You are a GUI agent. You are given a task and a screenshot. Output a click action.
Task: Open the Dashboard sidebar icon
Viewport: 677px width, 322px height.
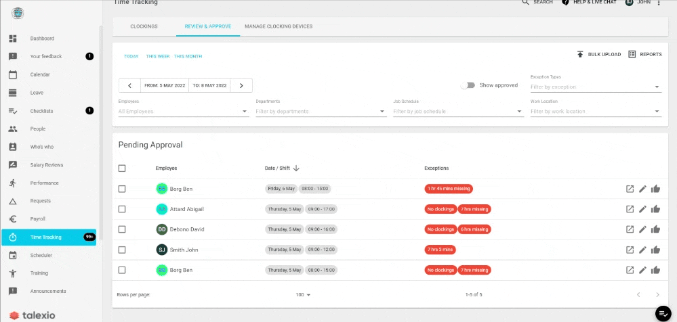point(12,39)
